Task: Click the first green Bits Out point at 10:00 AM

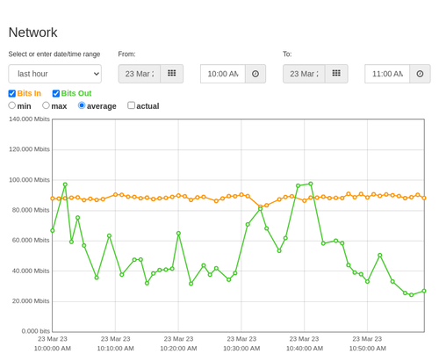Action: click(53, 231)
